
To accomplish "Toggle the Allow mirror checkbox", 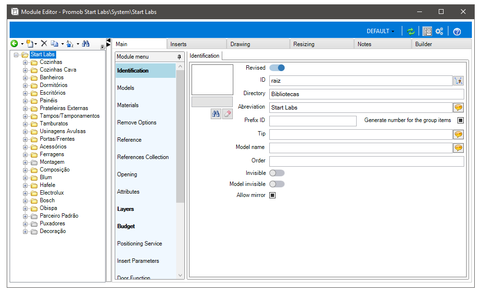I will pyautogui.click(x=272, y=195).
